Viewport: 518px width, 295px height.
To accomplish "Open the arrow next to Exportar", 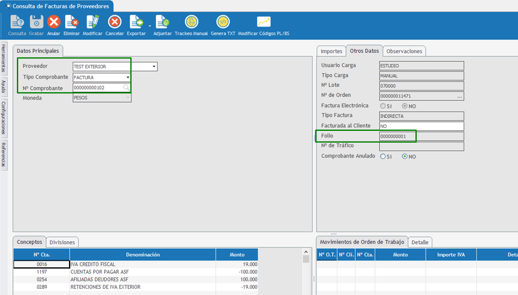I will [x=149, y=25].
